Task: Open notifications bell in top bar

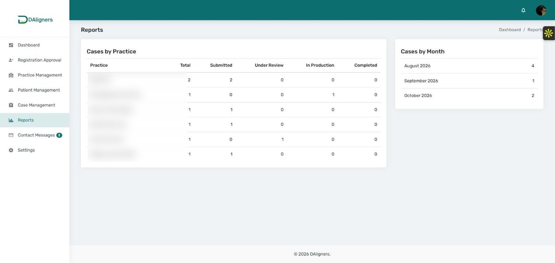Action: click(x=523, y=10)
